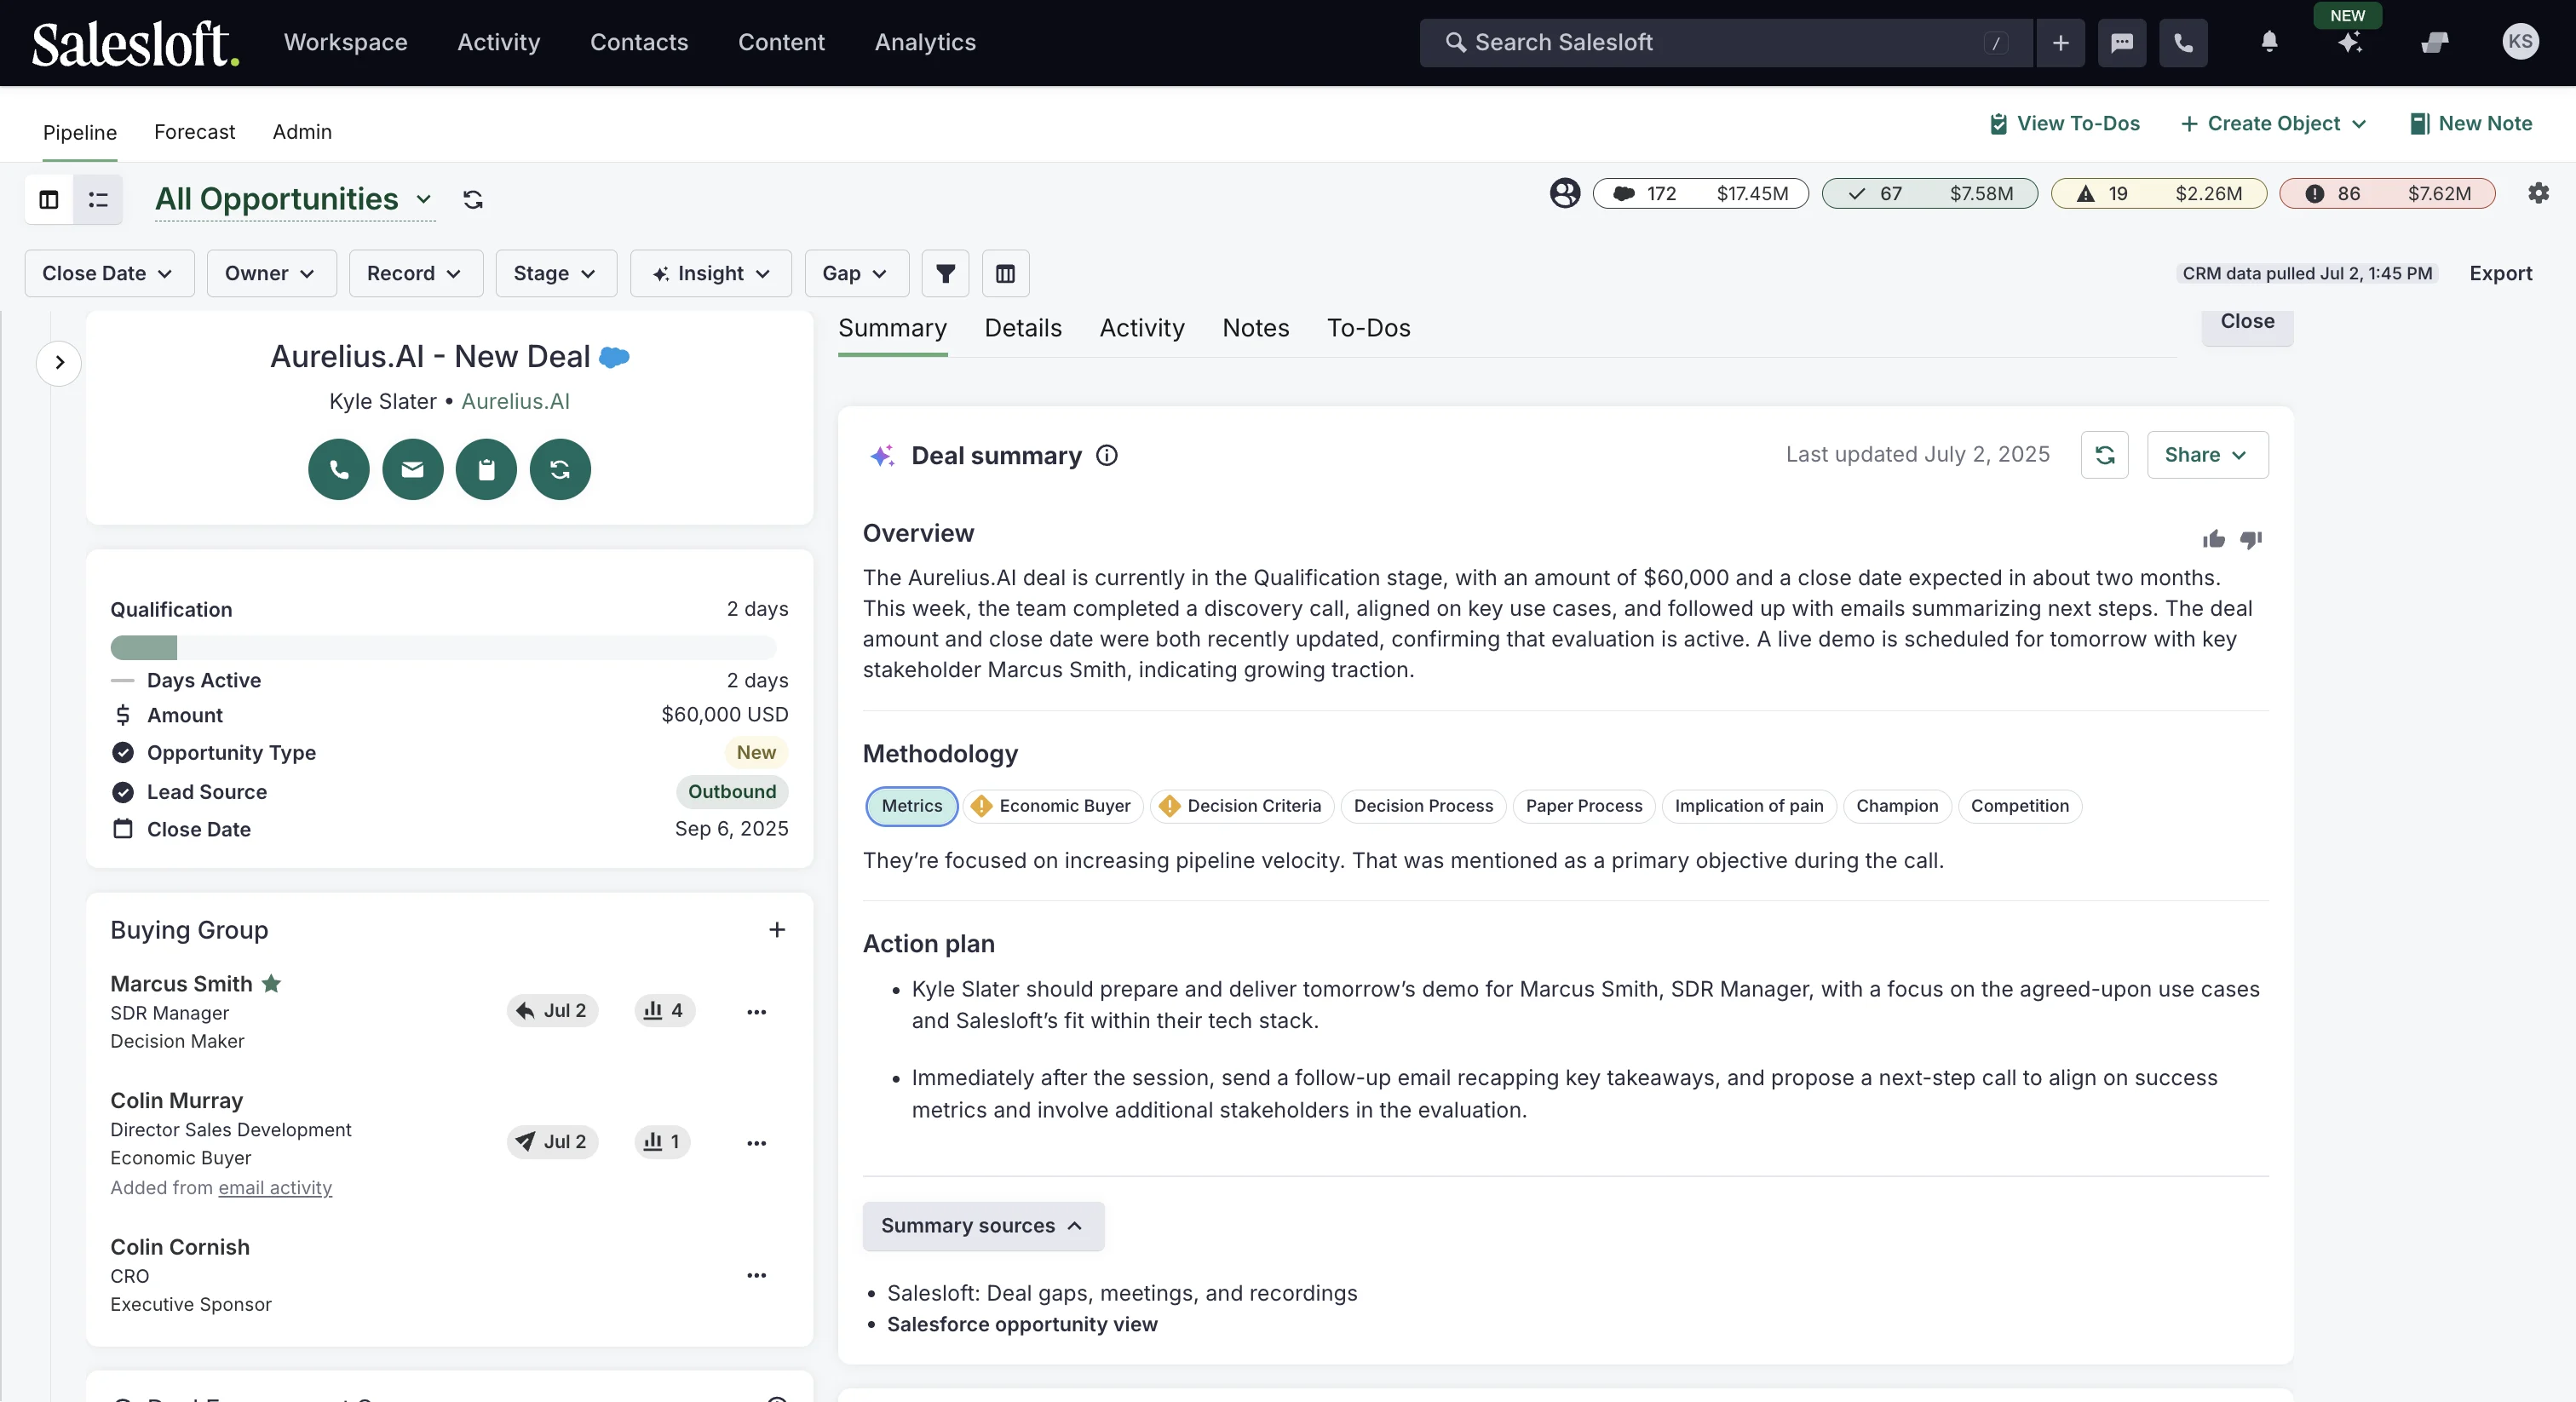Viewport: 2576px width, 1402px height.
Task: Open the column chooser icon
Action: click(1005, 273)
